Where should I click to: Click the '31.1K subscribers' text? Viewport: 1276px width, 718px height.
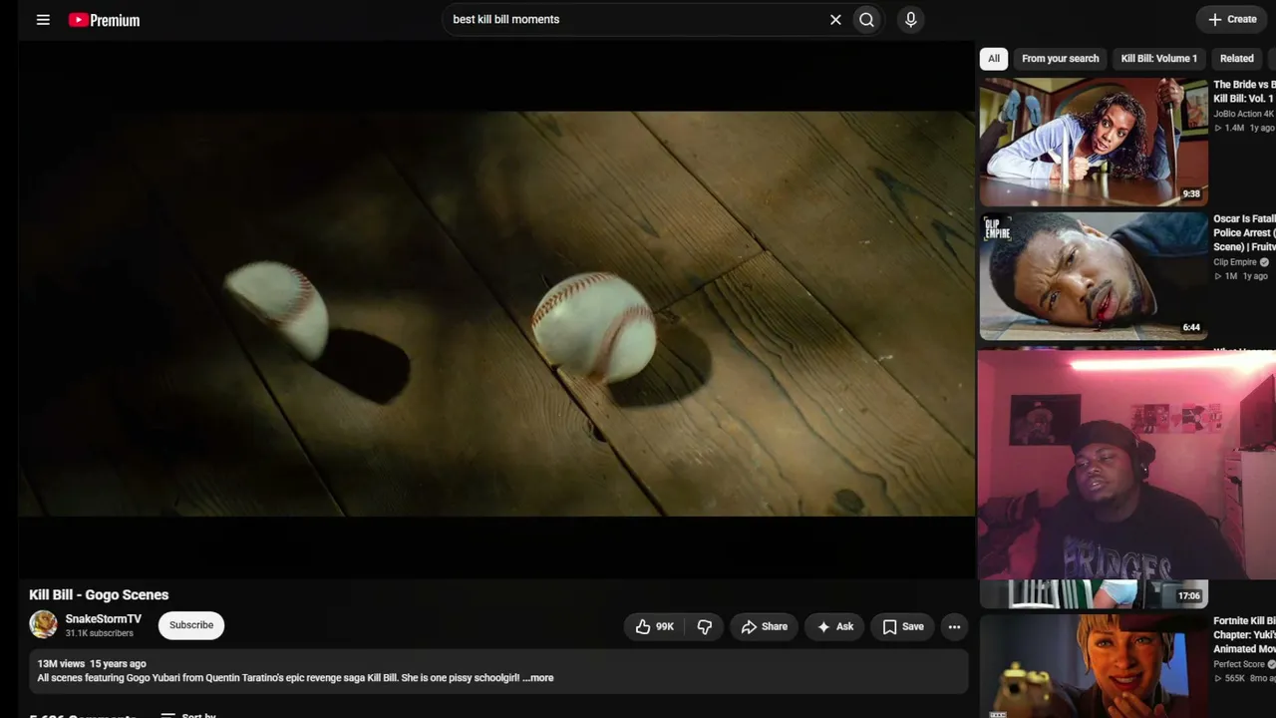click(x=100, y=633)
